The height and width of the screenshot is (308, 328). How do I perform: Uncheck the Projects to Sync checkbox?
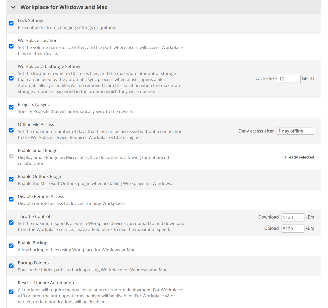(x=11, y=107)
